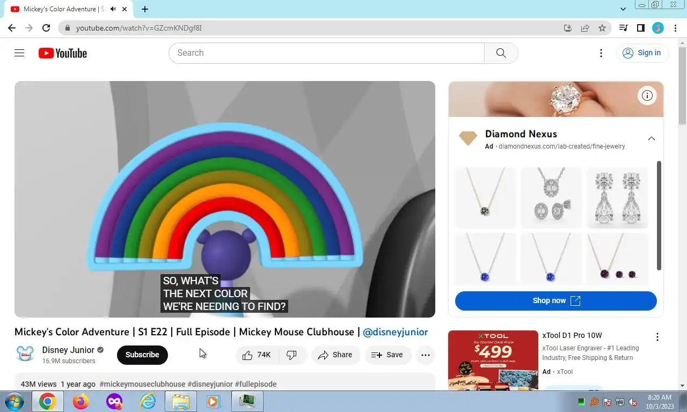Open Chrome three-dot menu
The image size is (687, 412).
coord(675,28)
